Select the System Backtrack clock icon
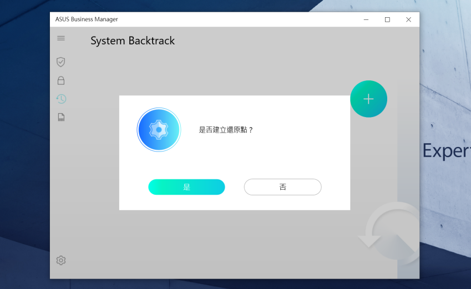The height and width of the screenshot is (289, 471). pyautogui.click(x=61, y=99)
